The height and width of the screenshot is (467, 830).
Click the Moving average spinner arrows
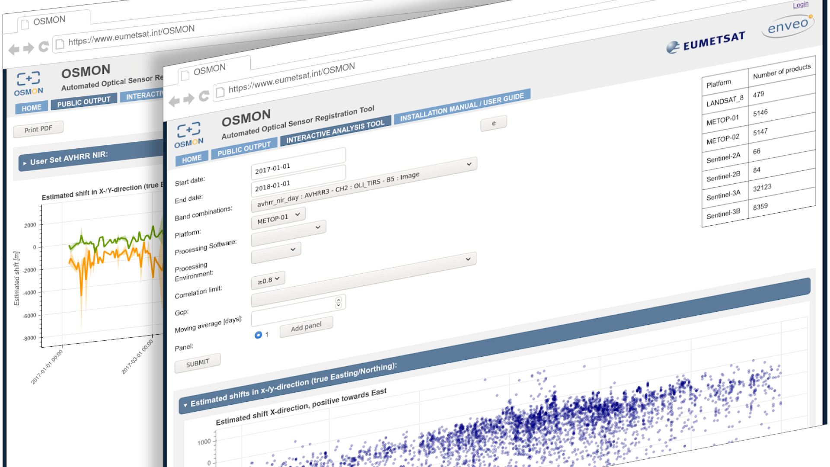pyautogui.click(x=338, y=302)
